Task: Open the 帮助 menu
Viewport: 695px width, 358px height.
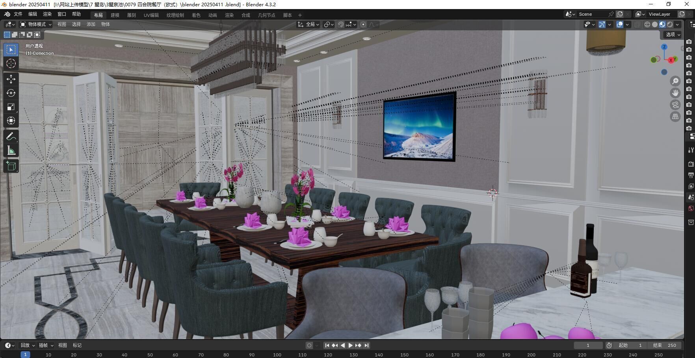Action: click(x=76, y=14)
